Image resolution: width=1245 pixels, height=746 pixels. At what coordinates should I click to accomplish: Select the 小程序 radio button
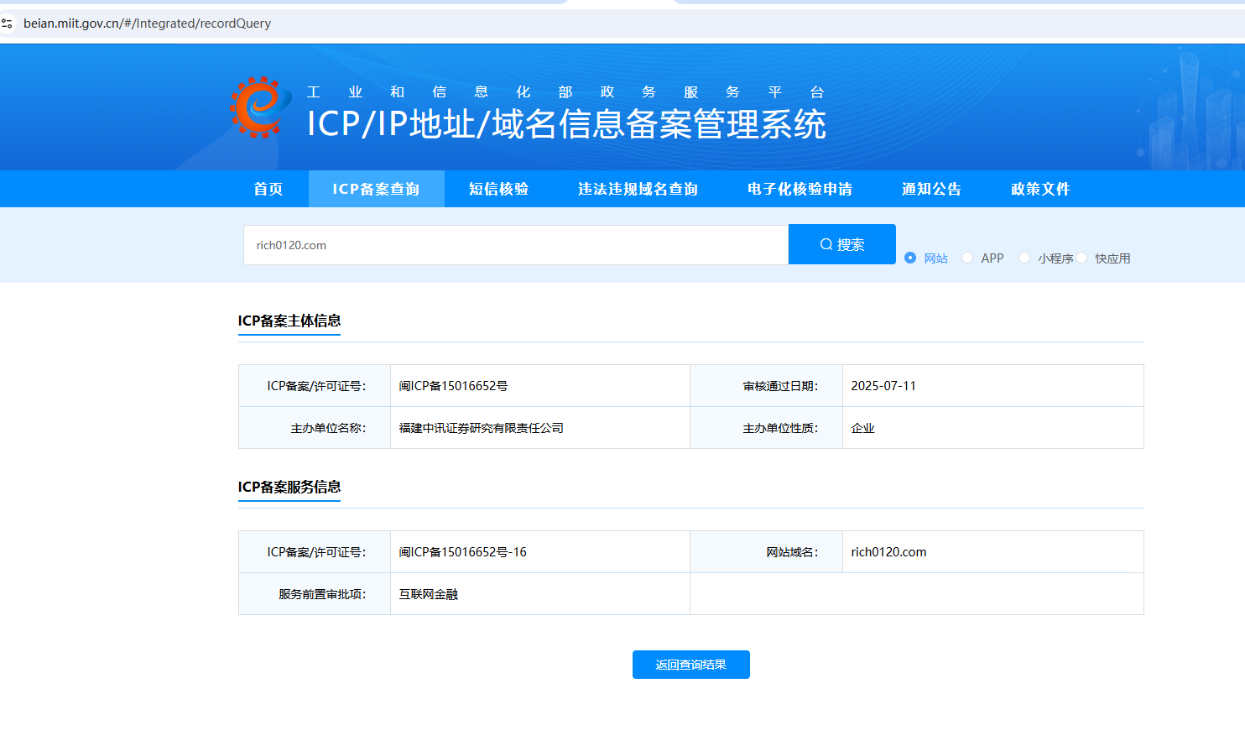(x=1024, y=258)
